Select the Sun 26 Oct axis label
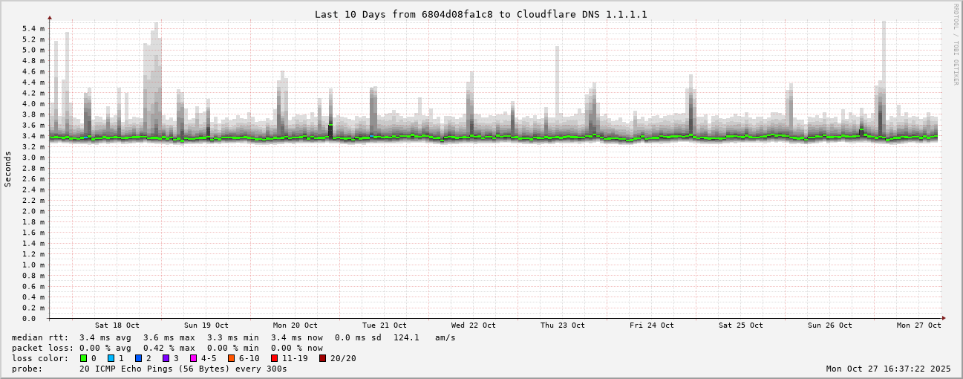This screenshot has height=379, width=963. 829,325
